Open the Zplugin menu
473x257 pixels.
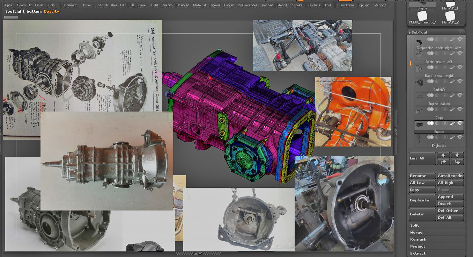click(364, 5)
